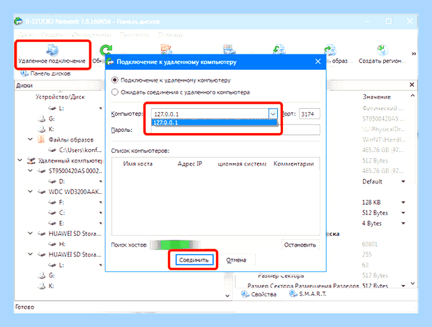Sort by the Имя хоста column

(138, 164)
